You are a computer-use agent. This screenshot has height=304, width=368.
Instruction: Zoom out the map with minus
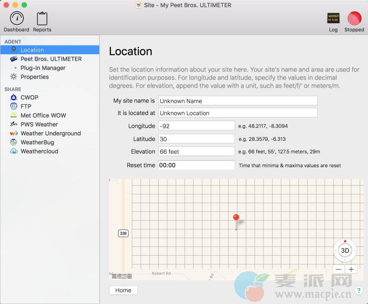coord(339,270)
